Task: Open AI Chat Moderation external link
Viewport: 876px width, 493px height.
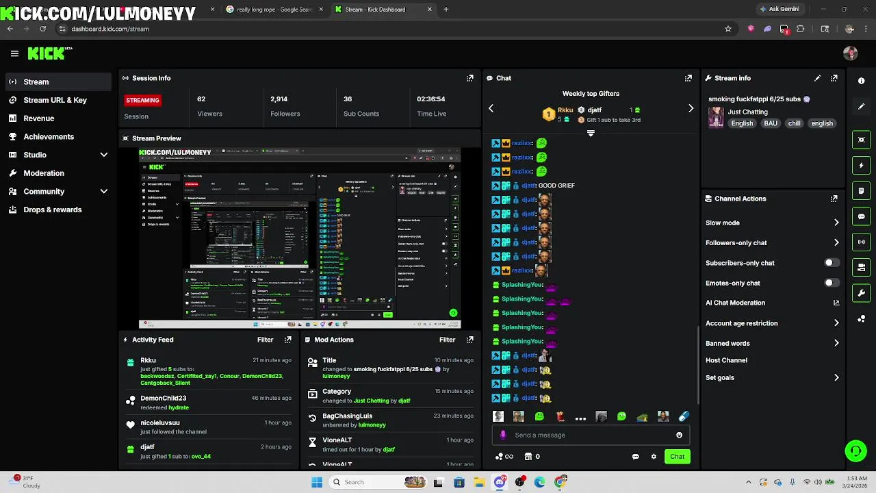Action: [836, 303]
